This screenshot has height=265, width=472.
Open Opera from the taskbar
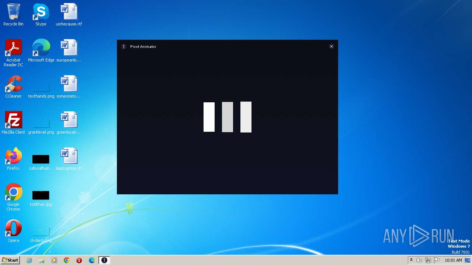(x=79, y=260)
